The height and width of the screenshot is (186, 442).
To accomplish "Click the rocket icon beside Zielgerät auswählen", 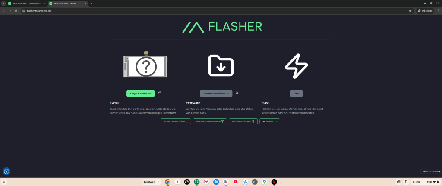I will click(x=160, y=93).
